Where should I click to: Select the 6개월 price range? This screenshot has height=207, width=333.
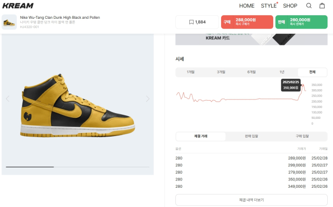(x=251, y=72)
